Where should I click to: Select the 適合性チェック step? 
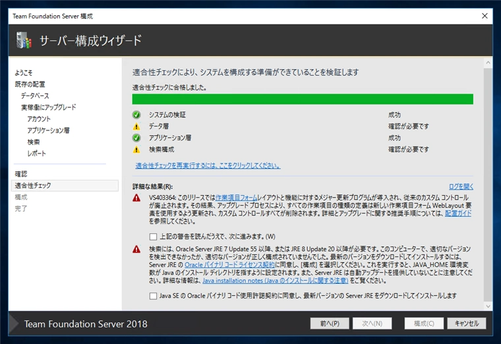click(x=65, y=186)
